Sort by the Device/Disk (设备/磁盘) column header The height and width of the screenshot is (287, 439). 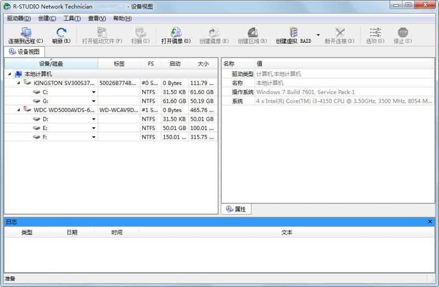[51, 64]
